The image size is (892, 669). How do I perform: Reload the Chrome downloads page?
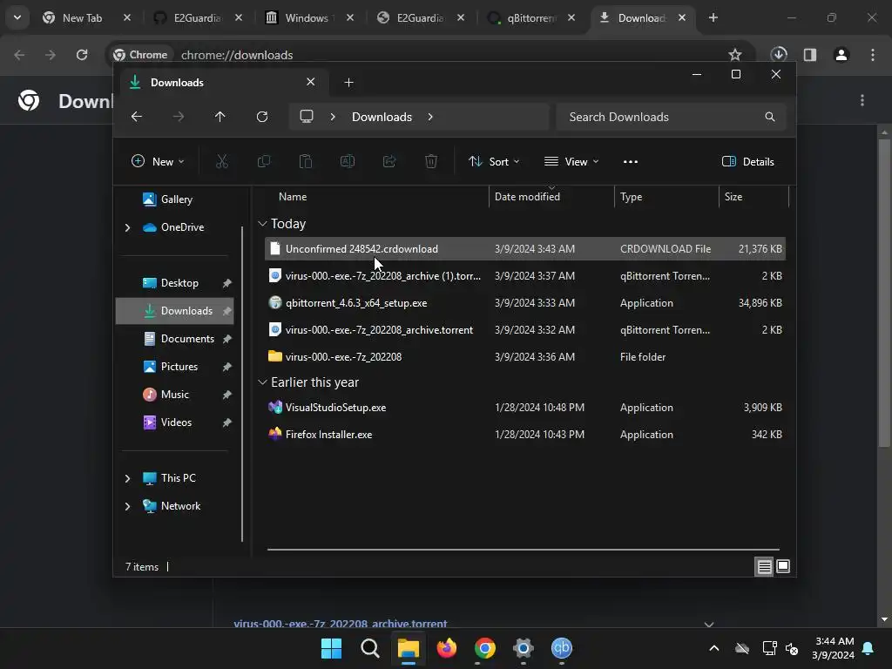point(82,55)
